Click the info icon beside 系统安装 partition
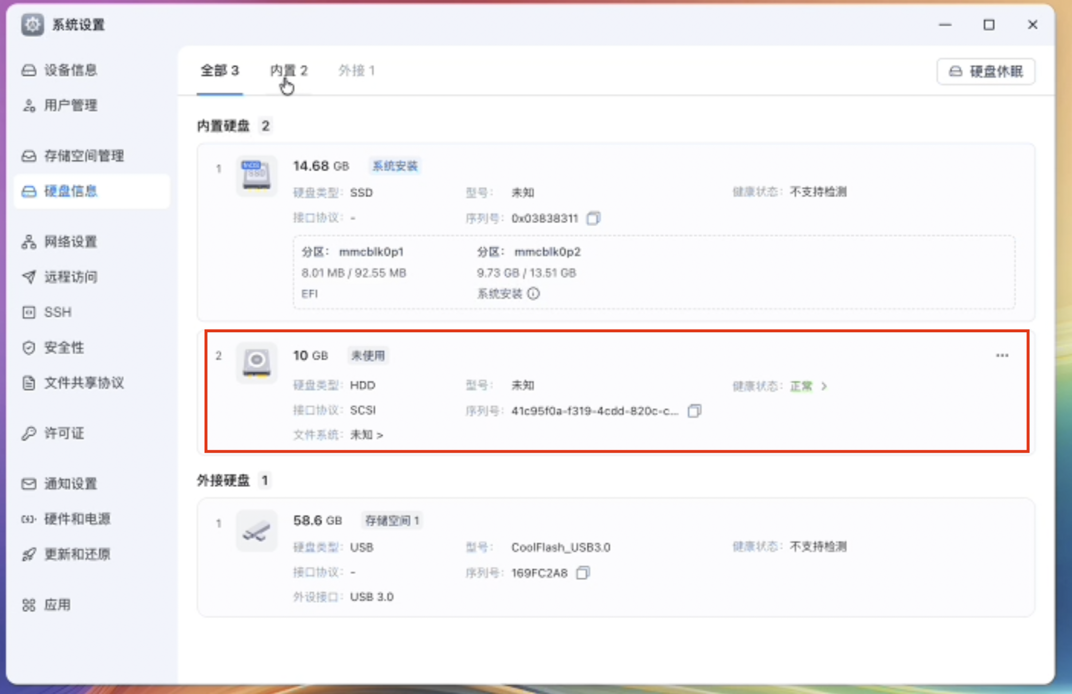 pyautogui.click(x=534, y=294)
